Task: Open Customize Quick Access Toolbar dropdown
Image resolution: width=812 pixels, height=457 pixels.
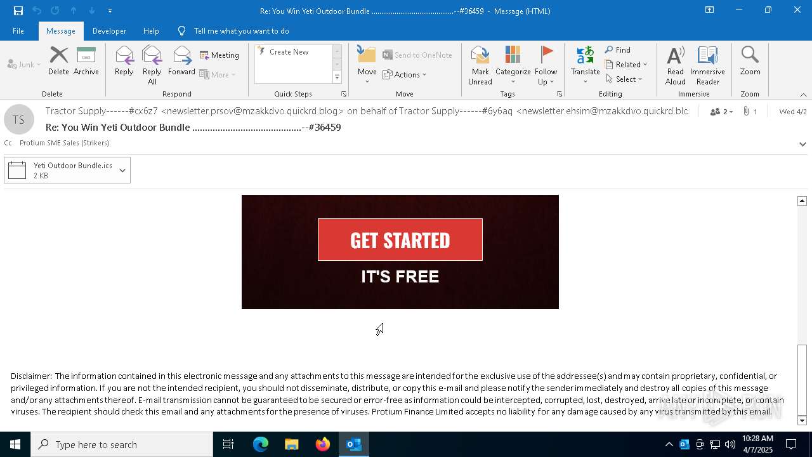Action: point(110,11)
